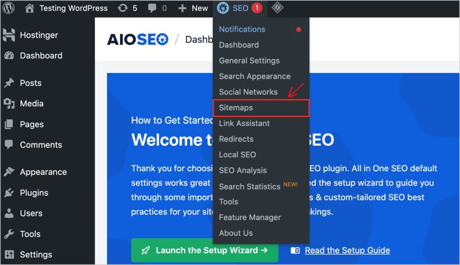Image resolution: width=460 pixels, height=265 pixels.
Task: Click the book icon beside Setup Guide
Action: pyautogui.click(x=295, y=251)
